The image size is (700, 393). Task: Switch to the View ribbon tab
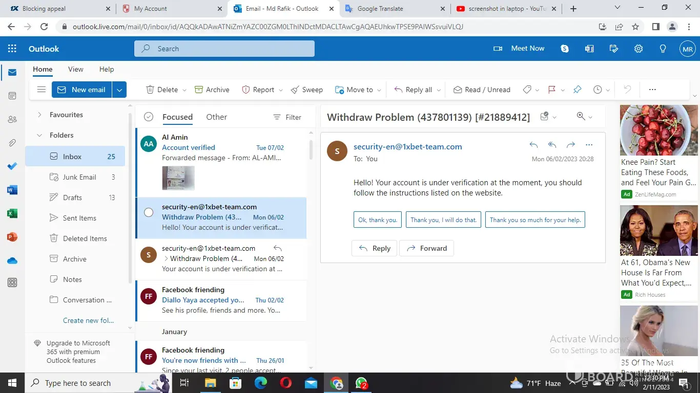click(75, 69)
